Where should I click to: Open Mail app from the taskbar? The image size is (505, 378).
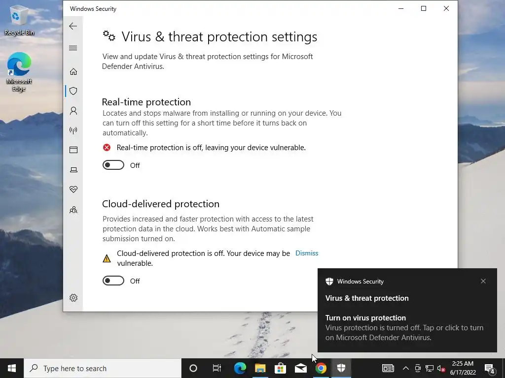[x=301, y=368]
